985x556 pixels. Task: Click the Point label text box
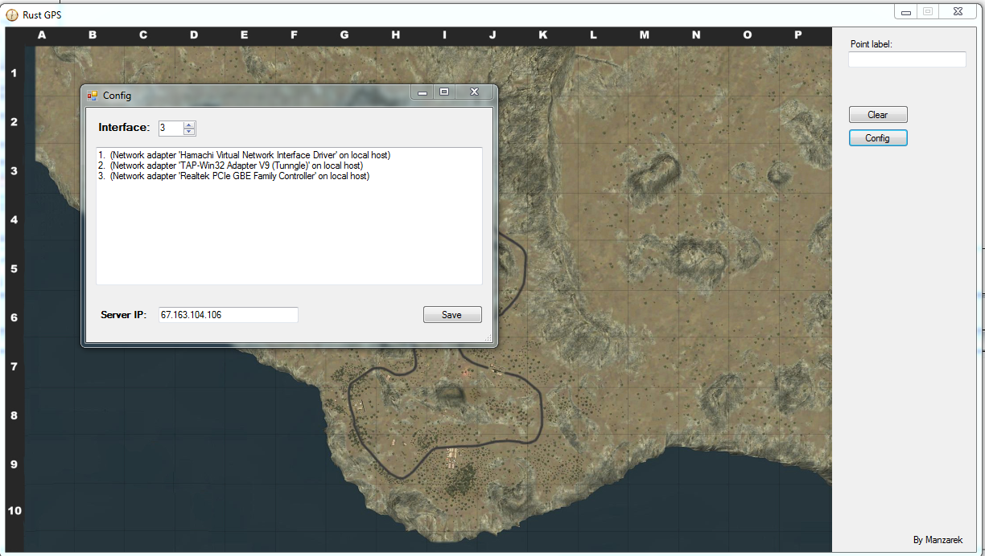[907, 59]
